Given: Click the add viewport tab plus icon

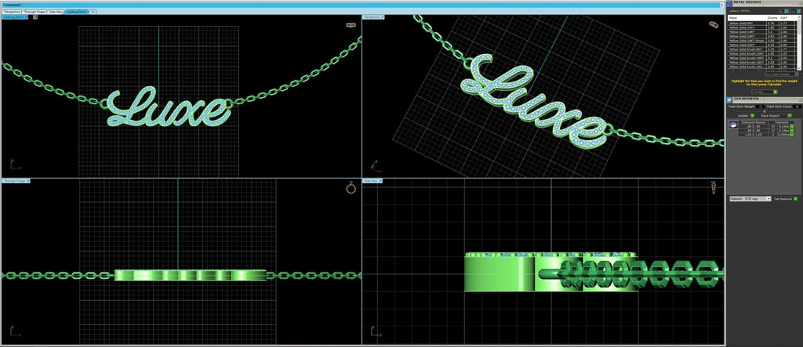Looking at the screenshot, I should (x=93, y=13).
